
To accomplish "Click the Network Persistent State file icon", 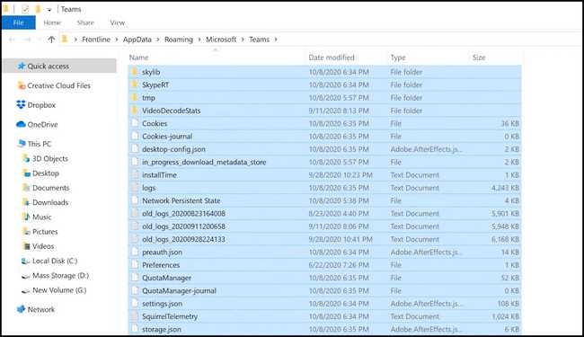I will click(135, 200).
